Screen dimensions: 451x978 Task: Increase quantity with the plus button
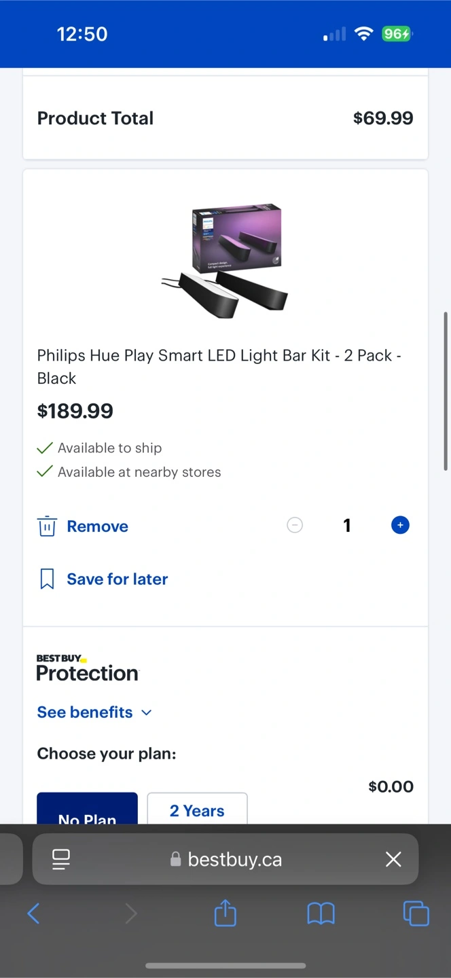[x=400, y=525]
